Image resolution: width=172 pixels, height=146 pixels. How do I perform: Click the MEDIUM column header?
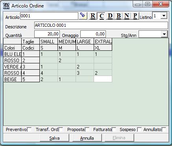point(67,41)
